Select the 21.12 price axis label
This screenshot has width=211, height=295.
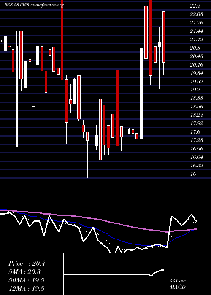[197, 40]
